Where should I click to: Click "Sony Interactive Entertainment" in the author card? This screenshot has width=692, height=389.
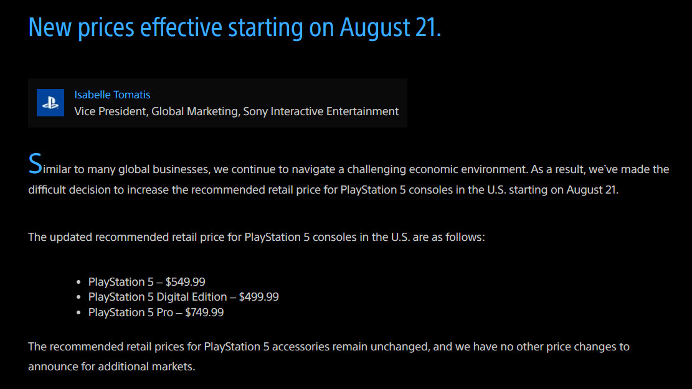(321, 111)
